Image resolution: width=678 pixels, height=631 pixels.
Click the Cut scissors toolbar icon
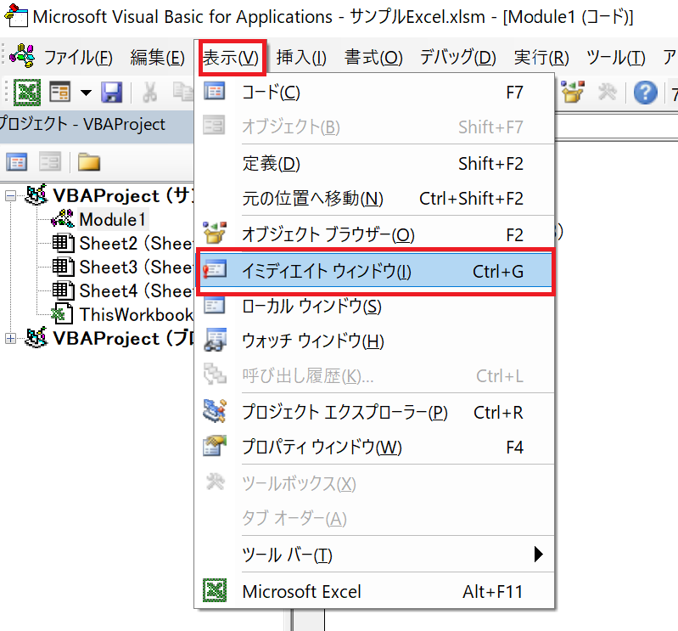click(150, 92)
